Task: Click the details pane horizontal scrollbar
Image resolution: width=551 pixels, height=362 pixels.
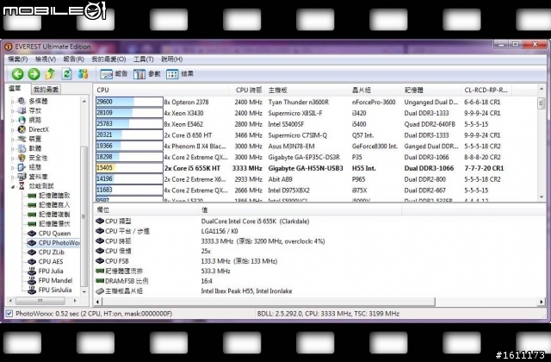Action: [319, 302]
